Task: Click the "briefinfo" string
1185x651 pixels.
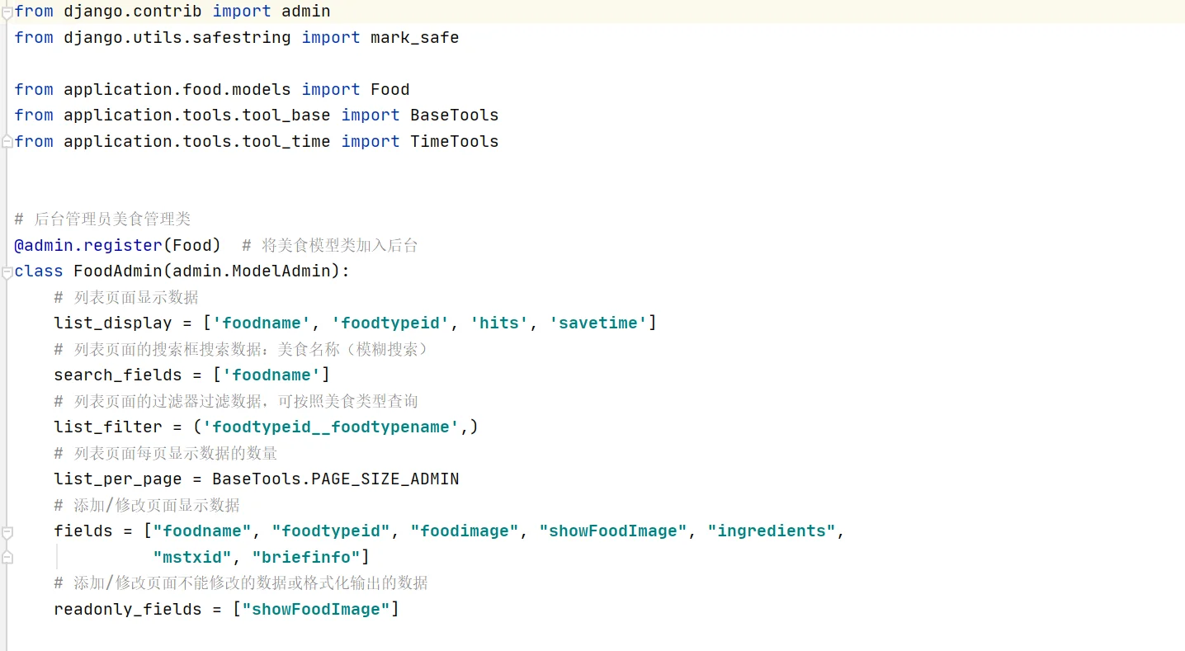Action: (x=306, y=557)
